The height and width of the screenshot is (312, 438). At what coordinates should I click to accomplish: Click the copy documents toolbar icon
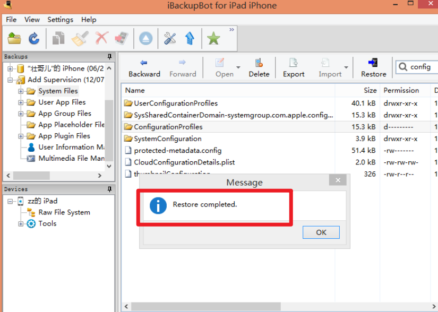point(58,38)
